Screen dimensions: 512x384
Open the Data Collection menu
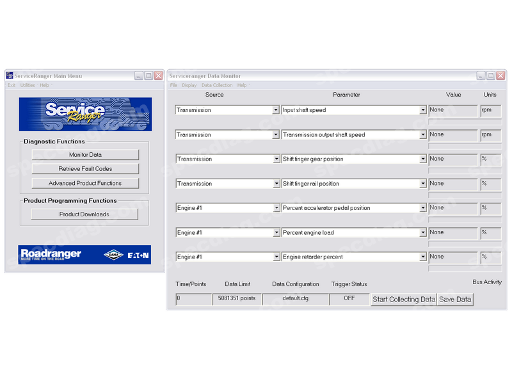point(217,85)
